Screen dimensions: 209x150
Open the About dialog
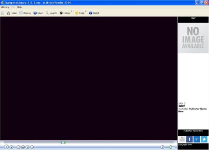(x=94, y=13)
